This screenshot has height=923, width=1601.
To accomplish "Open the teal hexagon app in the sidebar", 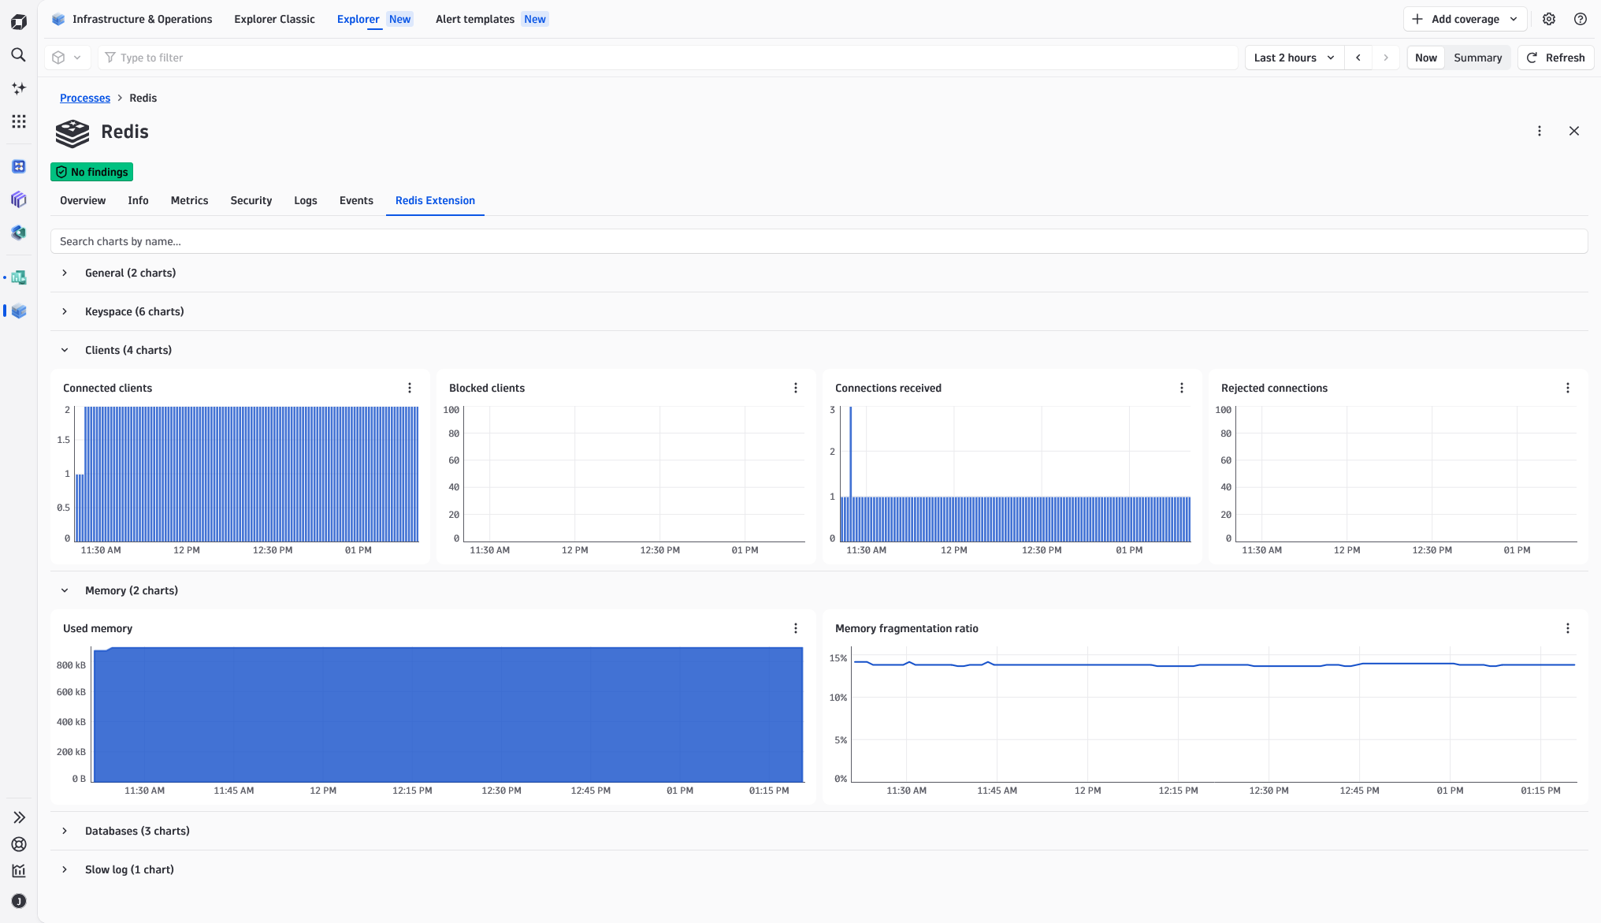I will (19, 233).
